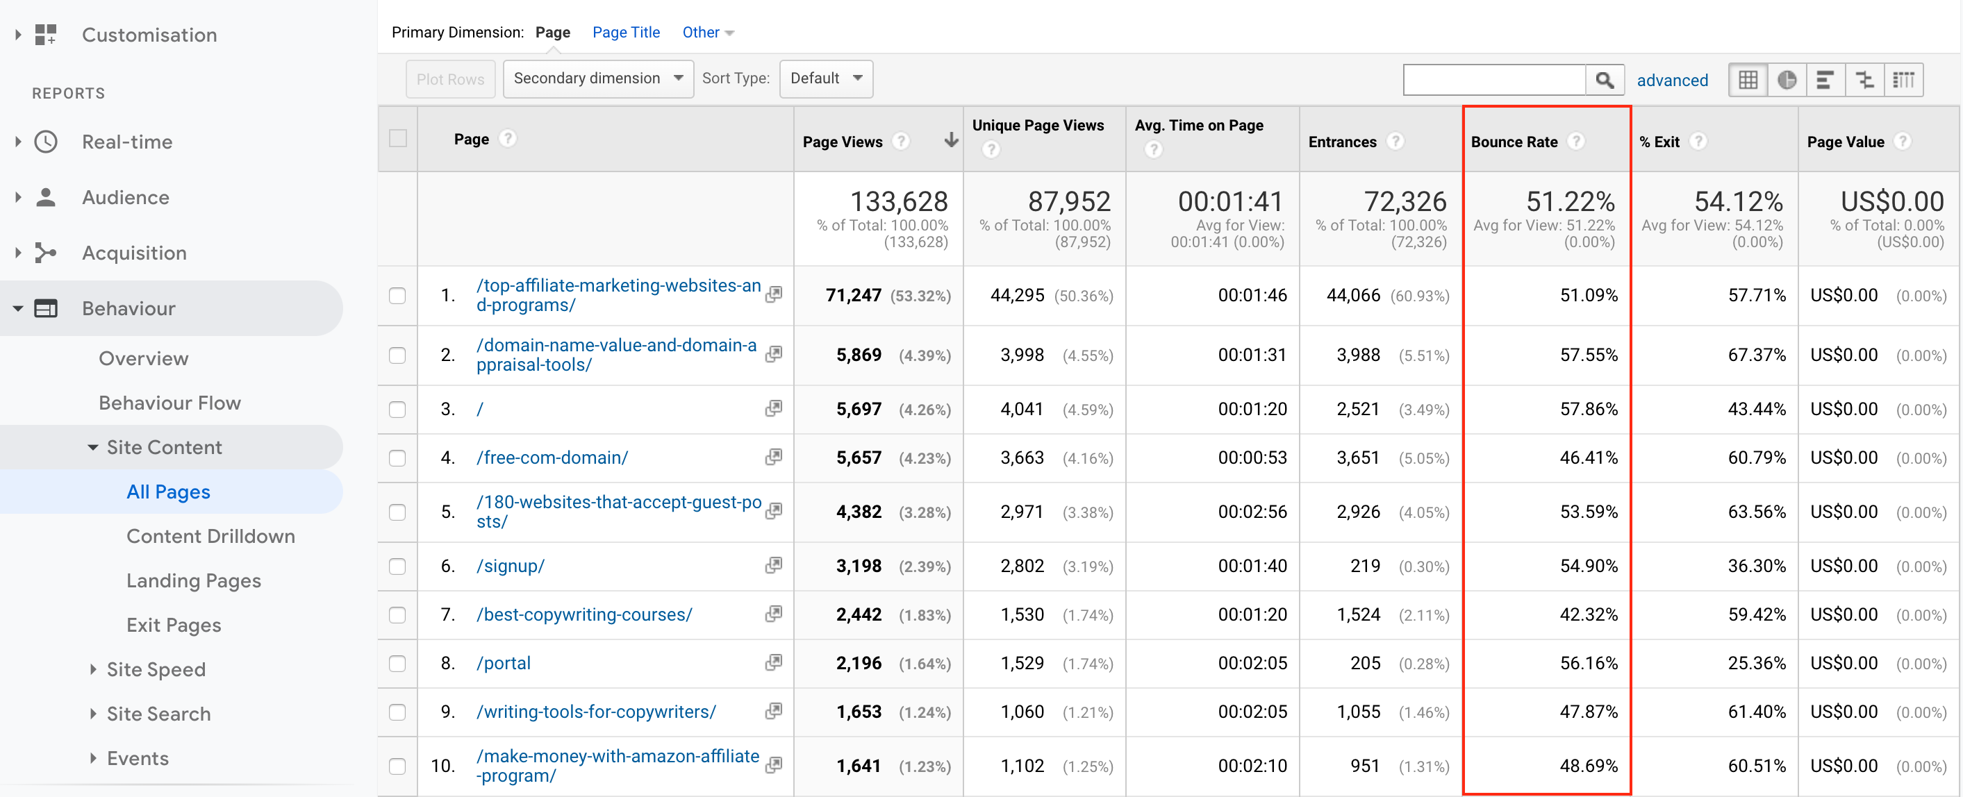Click the advanced search link

point(1673,79)
